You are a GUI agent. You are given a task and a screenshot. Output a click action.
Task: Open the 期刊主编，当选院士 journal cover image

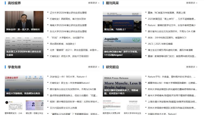pos(122,22)
